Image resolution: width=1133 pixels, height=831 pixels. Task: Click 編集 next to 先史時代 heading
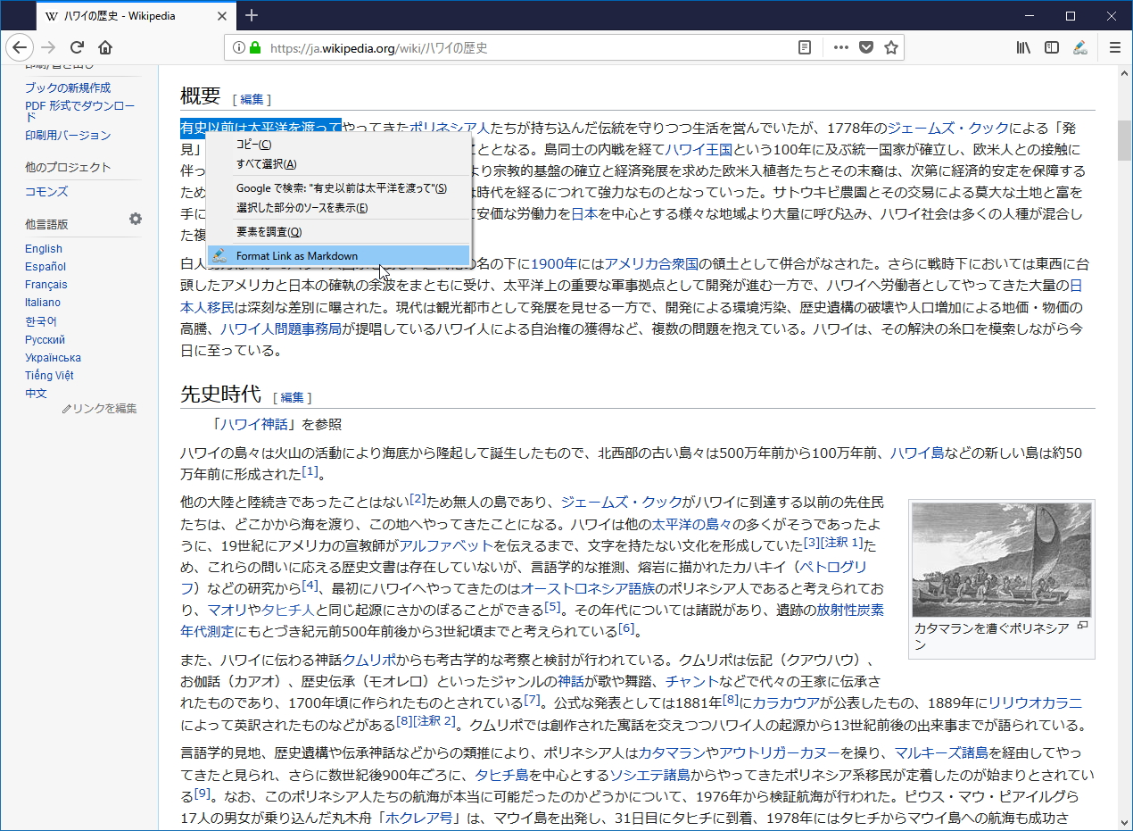(292, 397)
